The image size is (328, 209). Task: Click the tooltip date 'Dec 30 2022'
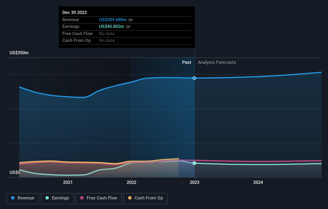tap(74, 12)
